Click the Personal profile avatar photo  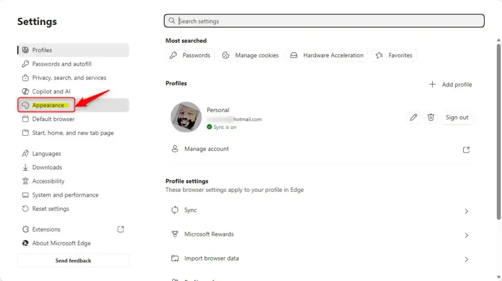click(186, 117)
